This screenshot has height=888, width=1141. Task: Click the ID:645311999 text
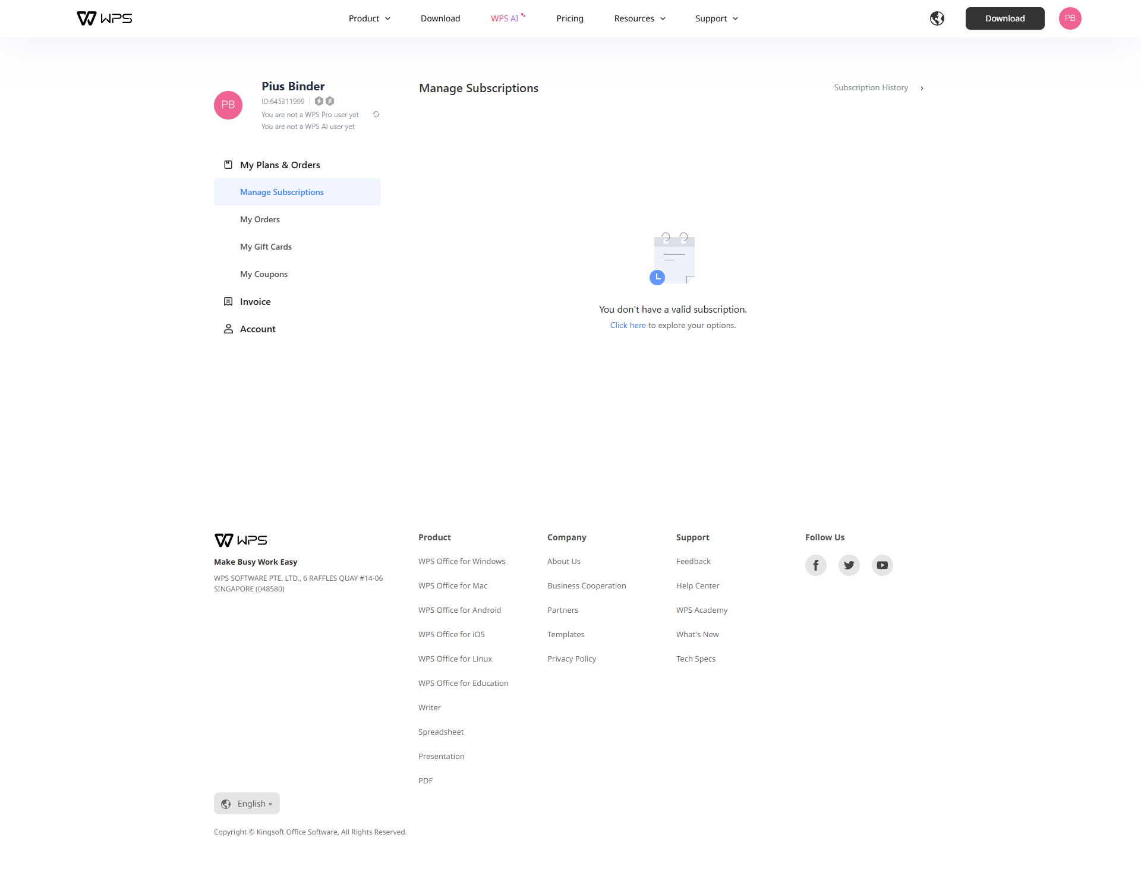tap(283, 102)
